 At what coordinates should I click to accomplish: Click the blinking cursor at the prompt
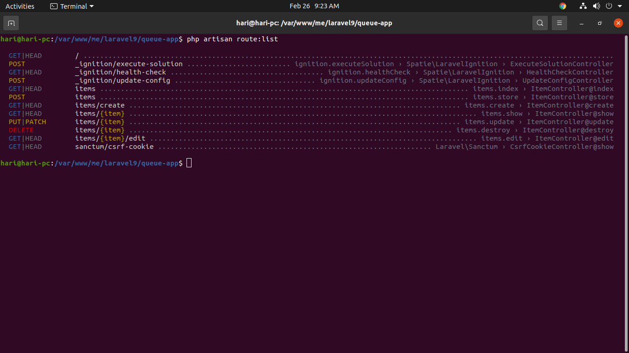point(188,163)
